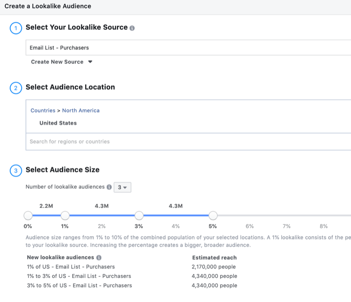Click the 8% label on audience slider

[x=324, y=226]
